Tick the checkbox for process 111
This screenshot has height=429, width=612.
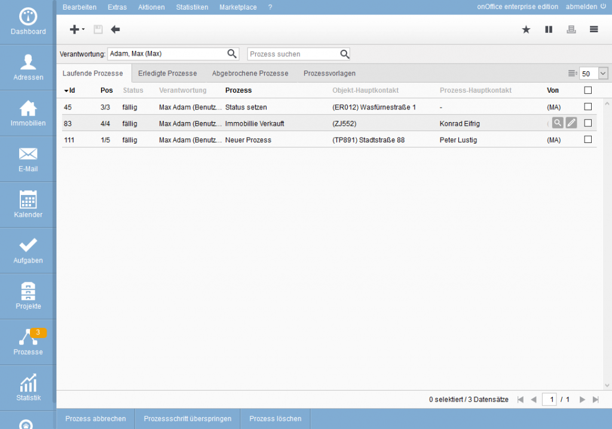click(x=588, y=139)
